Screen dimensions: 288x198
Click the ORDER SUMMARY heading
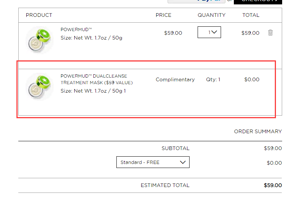pyautogui.click(x=258, y=131)
